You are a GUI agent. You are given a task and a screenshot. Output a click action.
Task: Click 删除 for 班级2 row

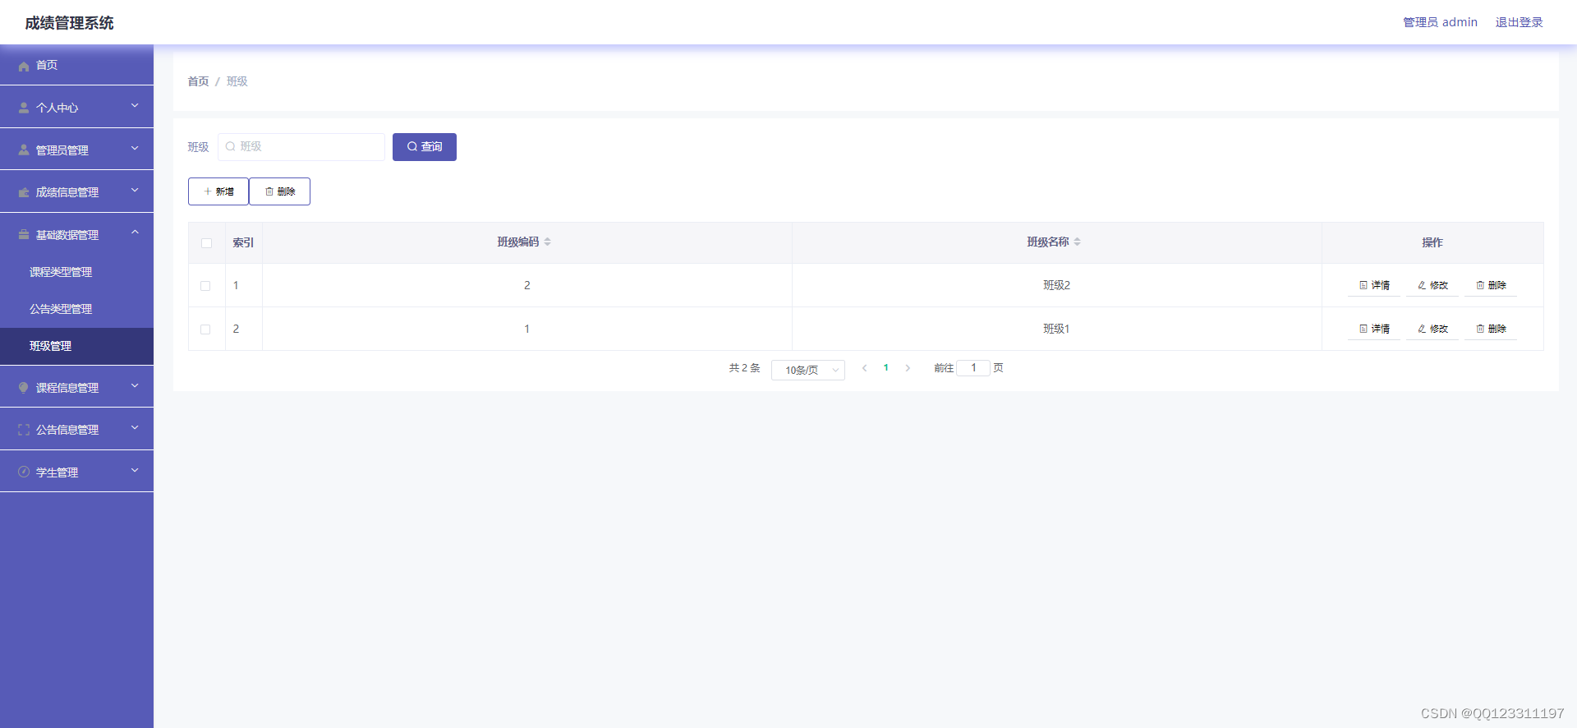(1491, 285)
